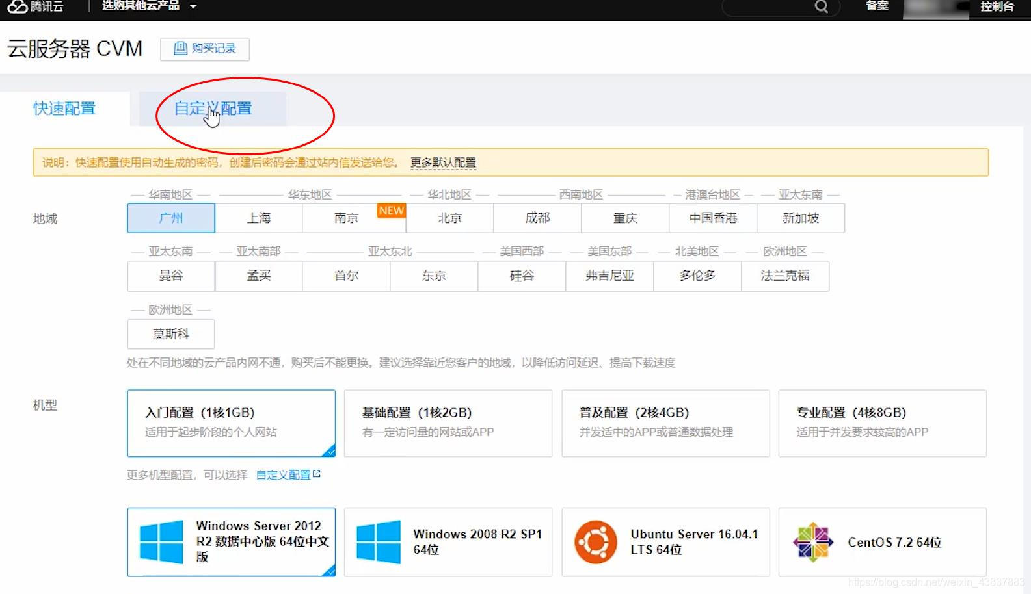
Task: Open the search magnifier in top bar
Action: pos(822,6)
